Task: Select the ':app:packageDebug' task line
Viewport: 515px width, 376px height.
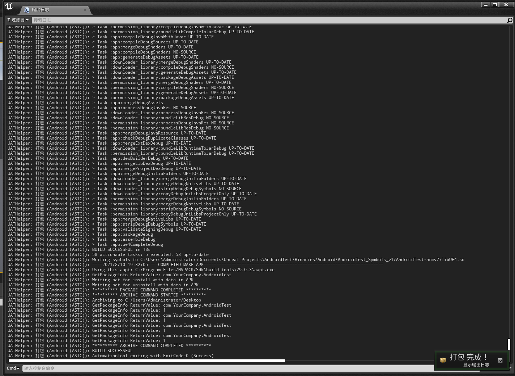Action: coord(80,234)
